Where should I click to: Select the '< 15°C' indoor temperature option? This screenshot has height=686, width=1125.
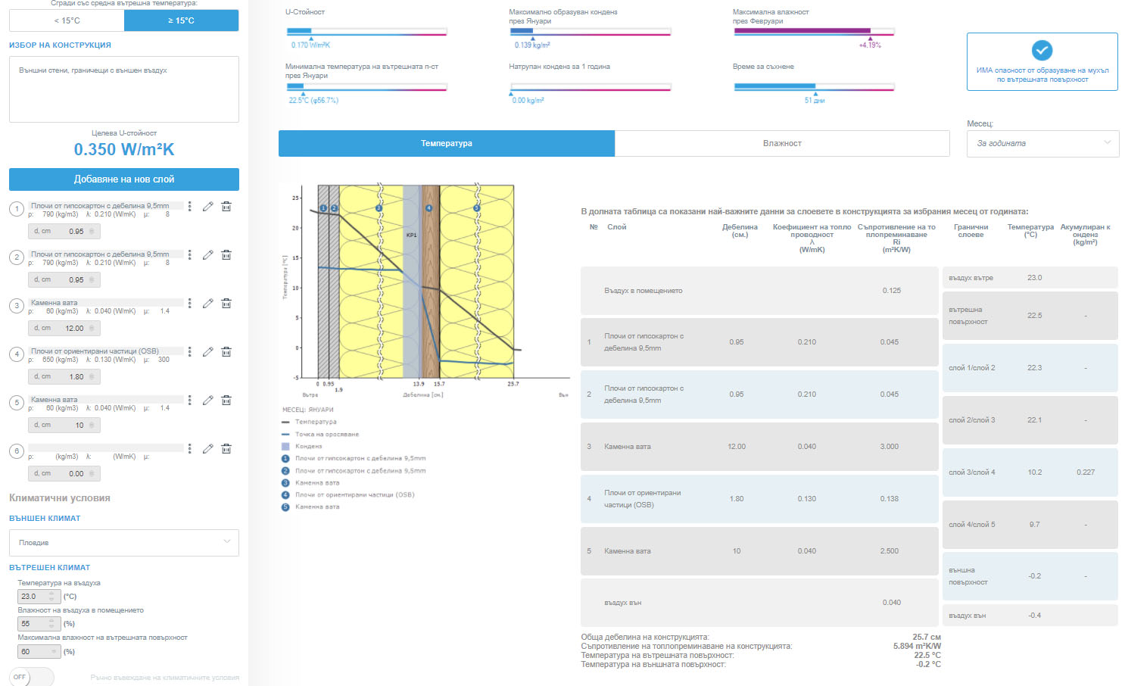(x=67, y=20)
